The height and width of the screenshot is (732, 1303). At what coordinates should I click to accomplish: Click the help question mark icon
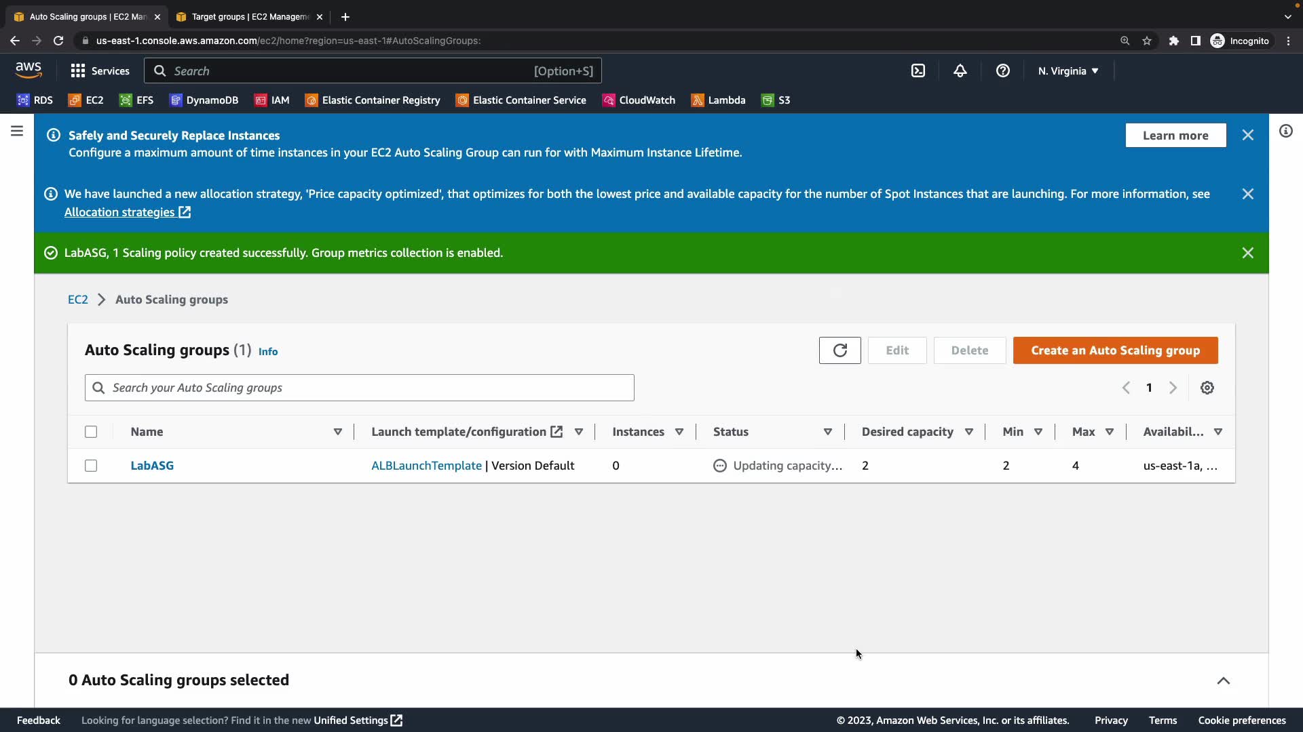pyautogui.click(x=1002, y=71)
